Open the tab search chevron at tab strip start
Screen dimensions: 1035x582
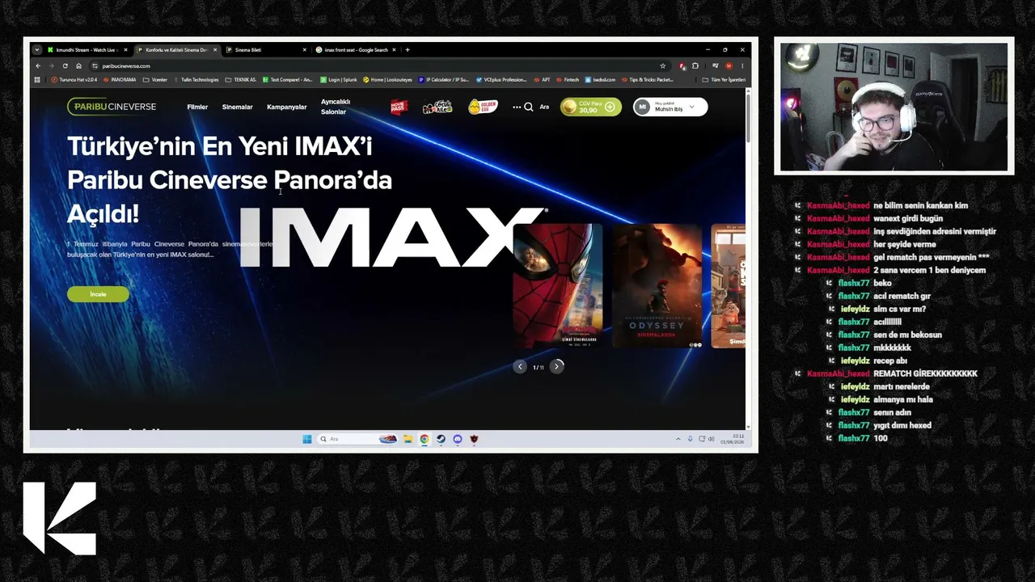pyautogui.click(x=36, y=50)
